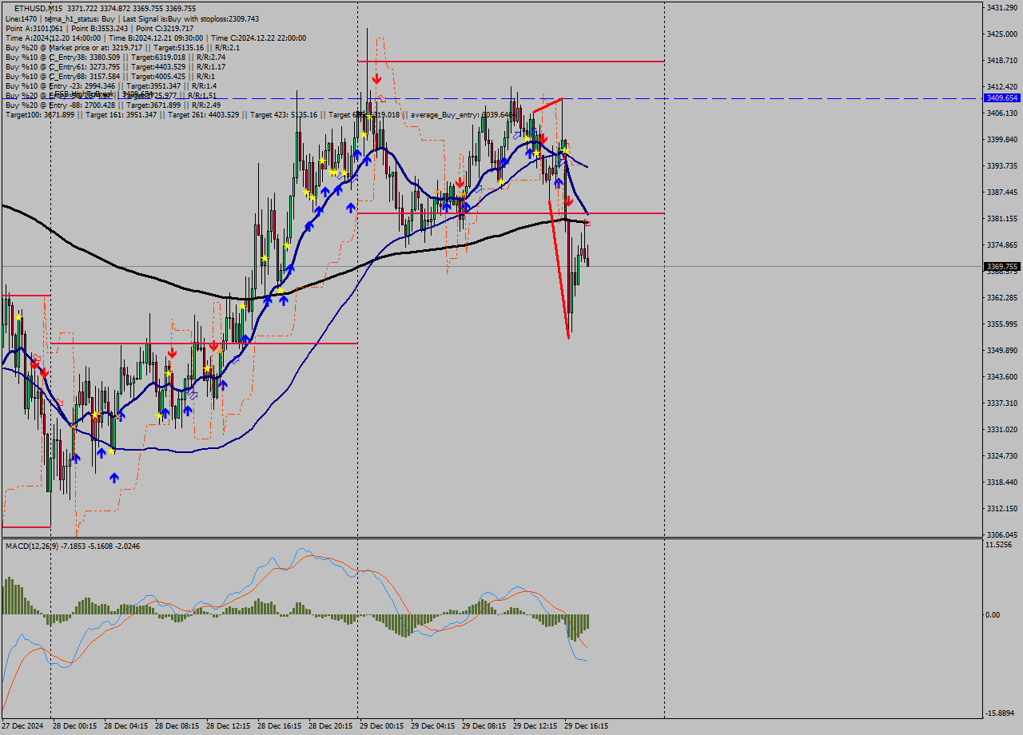
Task: Click the 3324.730 price axis label
Action: [x=1001, y=455]
